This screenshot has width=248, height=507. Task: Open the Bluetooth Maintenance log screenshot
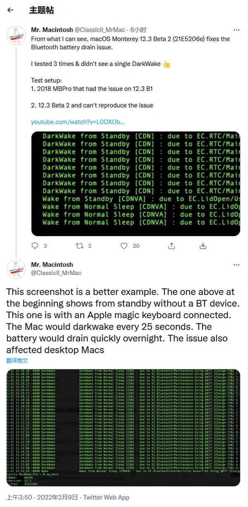[123, 427]
